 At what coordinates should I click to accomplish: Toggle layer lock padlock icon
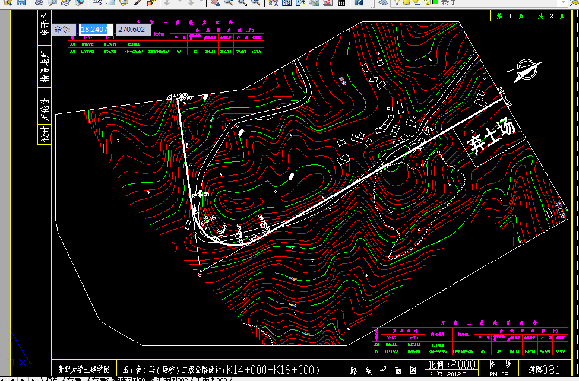pyautogui.click(x=428, y=2)
